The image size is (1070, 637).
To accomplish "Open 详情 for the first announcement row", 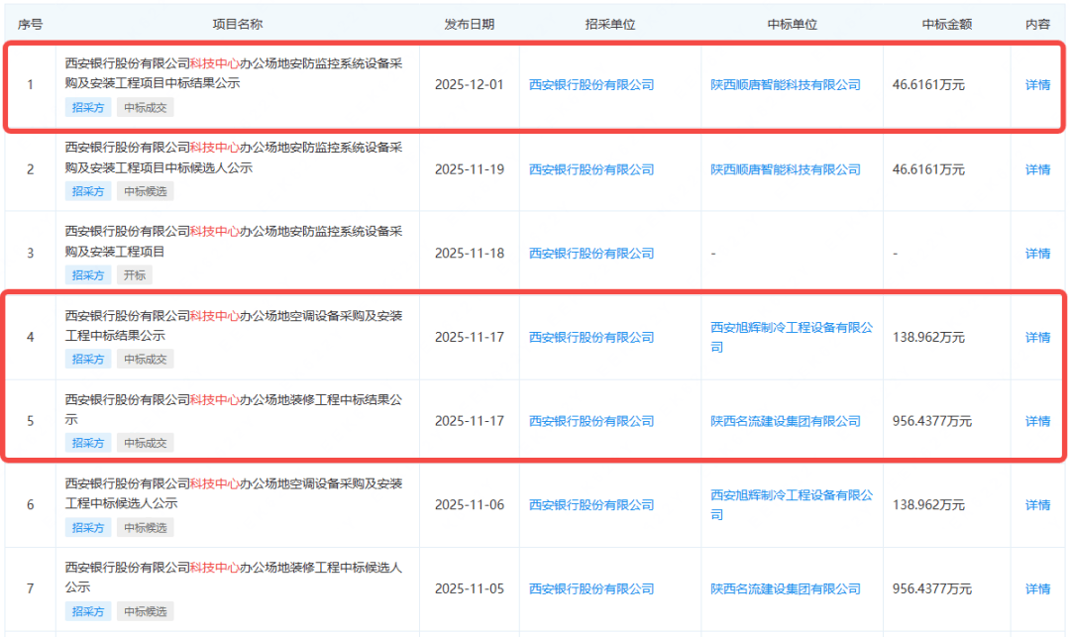I will point(1036,85).
